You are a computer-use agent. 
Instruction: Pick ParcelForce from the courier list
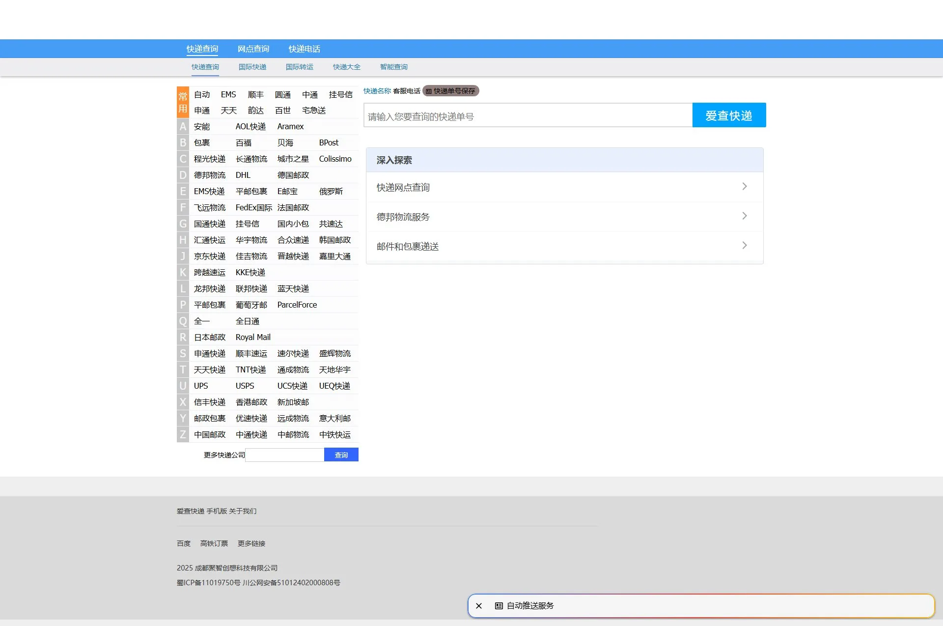[x=297, y=305]
